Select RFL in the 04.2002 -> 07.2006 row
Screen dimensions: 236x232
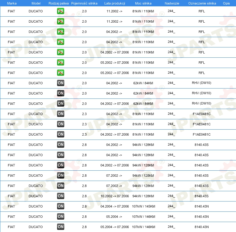pyautogui.click(x=202, y=52)
